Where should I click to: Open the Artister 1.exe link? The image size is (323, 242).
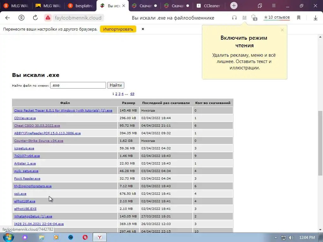click(x=25, y=164)
